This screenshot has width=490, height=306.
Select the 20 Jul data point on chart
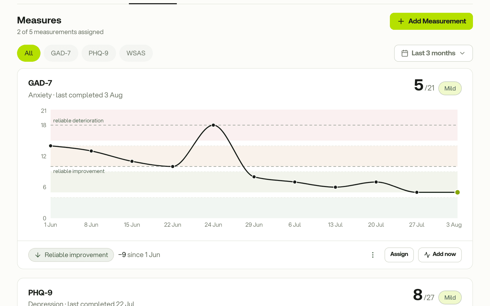(376, 182)
